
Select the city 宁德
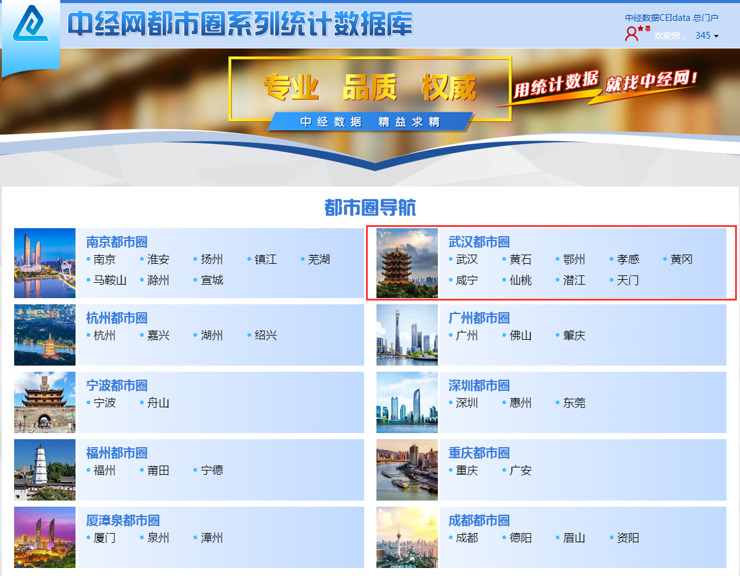pos(212,470)
